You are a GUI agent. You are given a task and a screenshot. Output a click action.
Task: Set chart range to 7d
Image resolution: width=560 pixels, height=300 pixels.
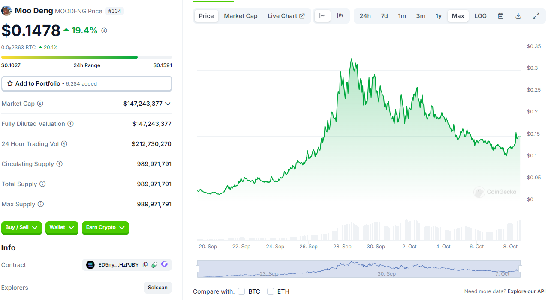click(385, 16)
